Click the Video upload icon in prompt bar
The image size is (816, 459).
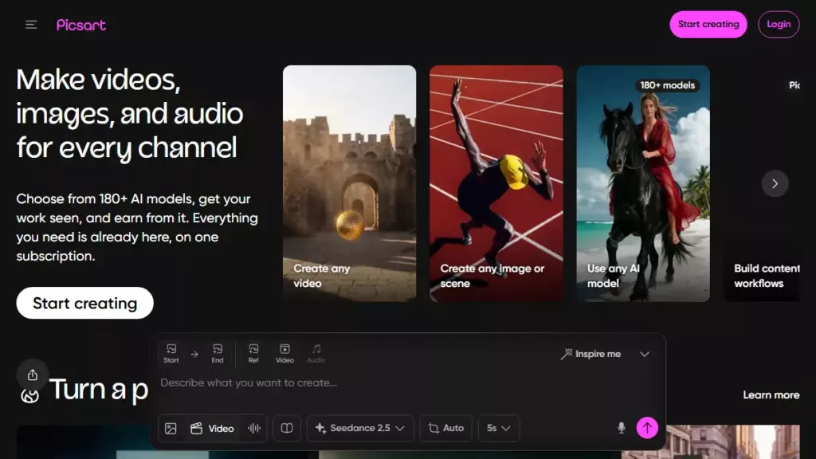pos(284,353)
